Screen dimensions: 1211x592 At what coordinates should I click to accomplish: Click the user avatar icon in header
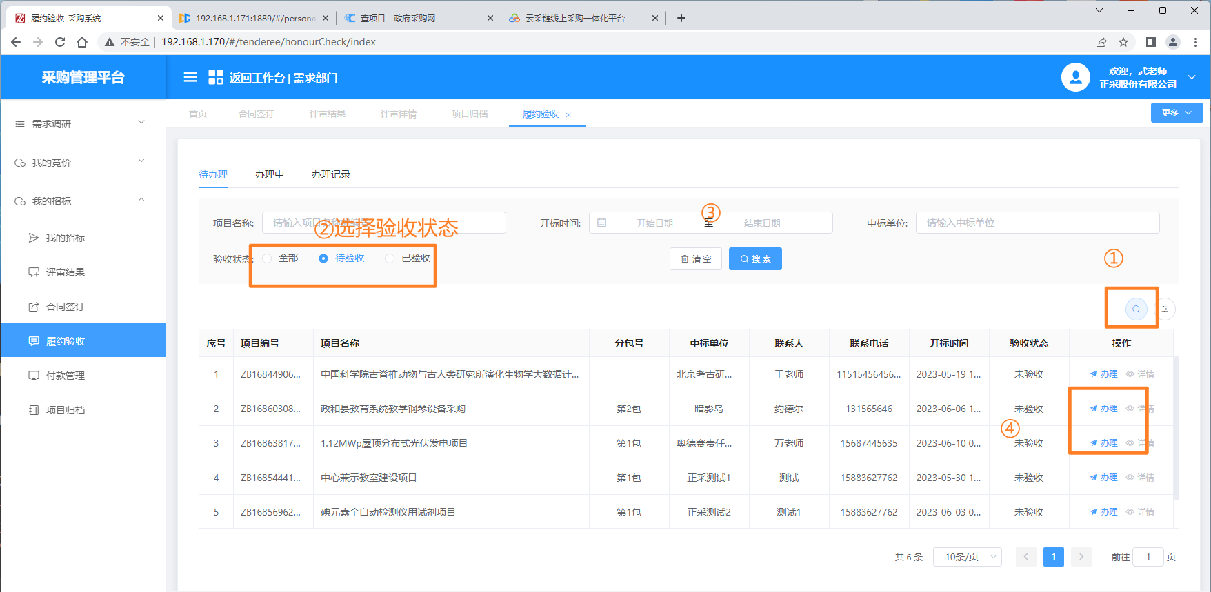(x=1075, y=77)
